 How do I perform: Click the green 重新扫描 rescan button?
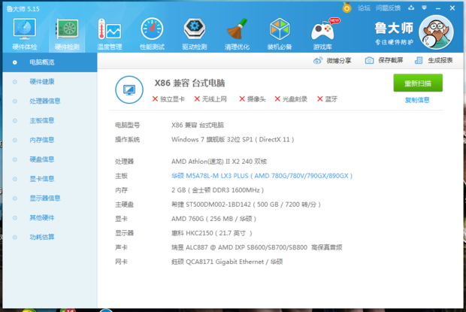coord(418,83)
